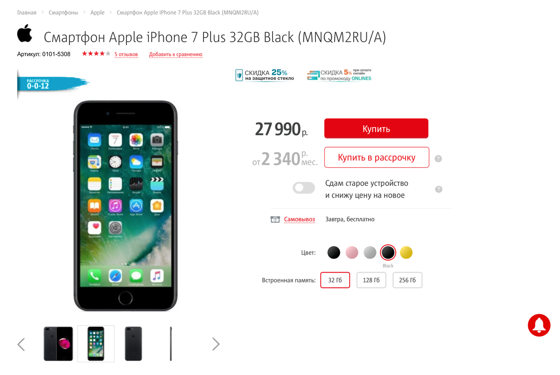Open the Смартфоны breadcrumb
The height and width of the screenshot is (375, 560).
point(63,13)
